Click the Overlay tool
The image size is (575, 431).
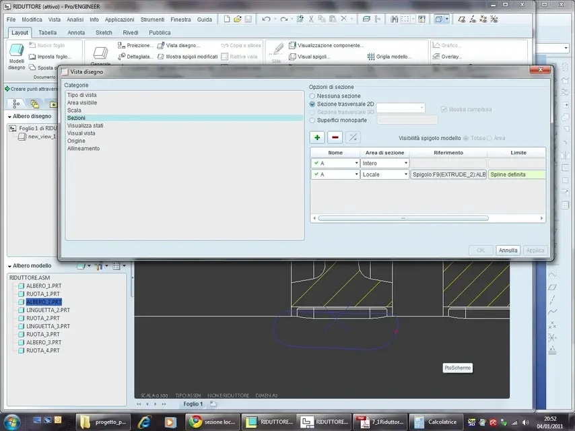pyautogui.click(x=446, y=57)
